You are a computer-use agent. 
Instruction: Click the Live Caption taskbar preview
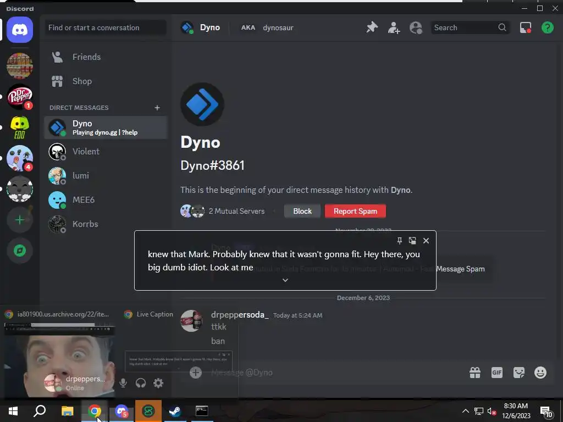pyautogui.click(x=179, y=360)
